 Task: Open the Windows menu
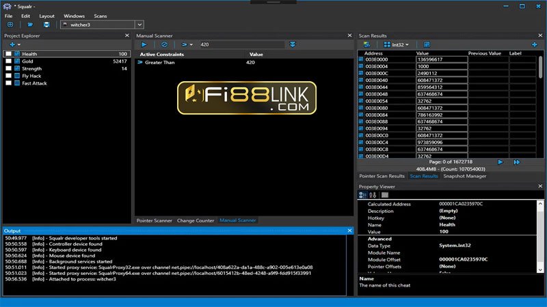click(x=74, y=16)
